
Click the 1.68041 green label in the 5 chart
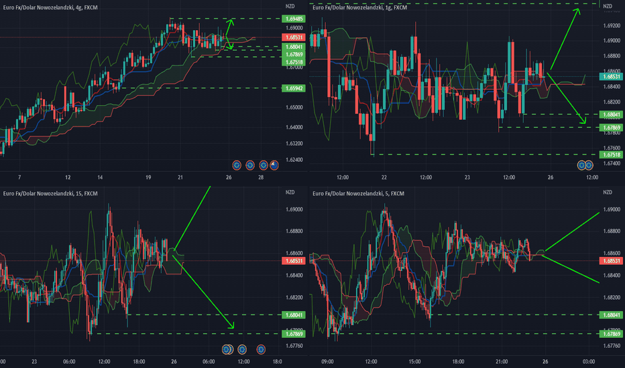coord(611,315)
